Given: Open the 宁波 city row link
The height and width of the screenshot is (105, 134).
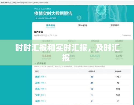Looking at the screenshot, I should point(38,95).
